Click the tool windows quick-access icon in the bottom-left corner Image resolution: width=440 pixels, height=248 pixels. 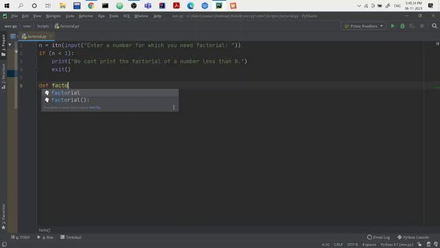(4, 244)
